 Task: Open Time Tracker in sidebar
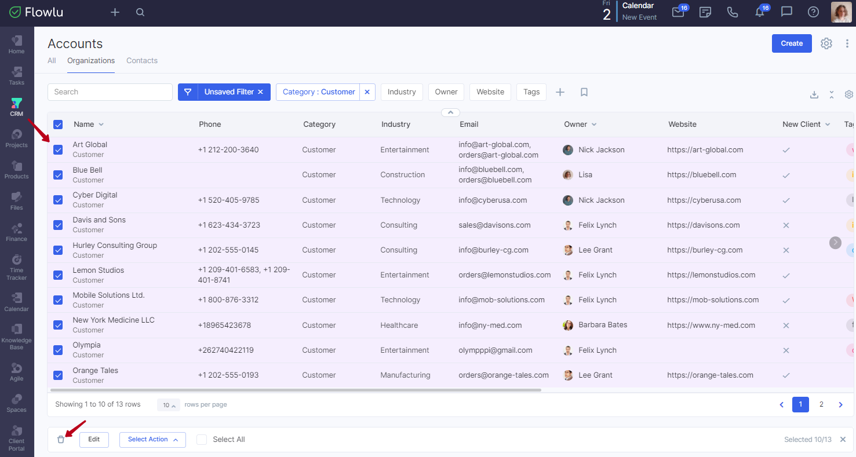17,267
